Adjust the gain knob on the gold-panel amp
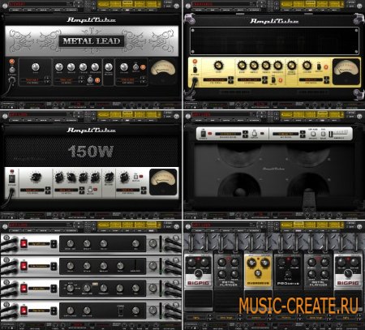 (x=218, y=66)
